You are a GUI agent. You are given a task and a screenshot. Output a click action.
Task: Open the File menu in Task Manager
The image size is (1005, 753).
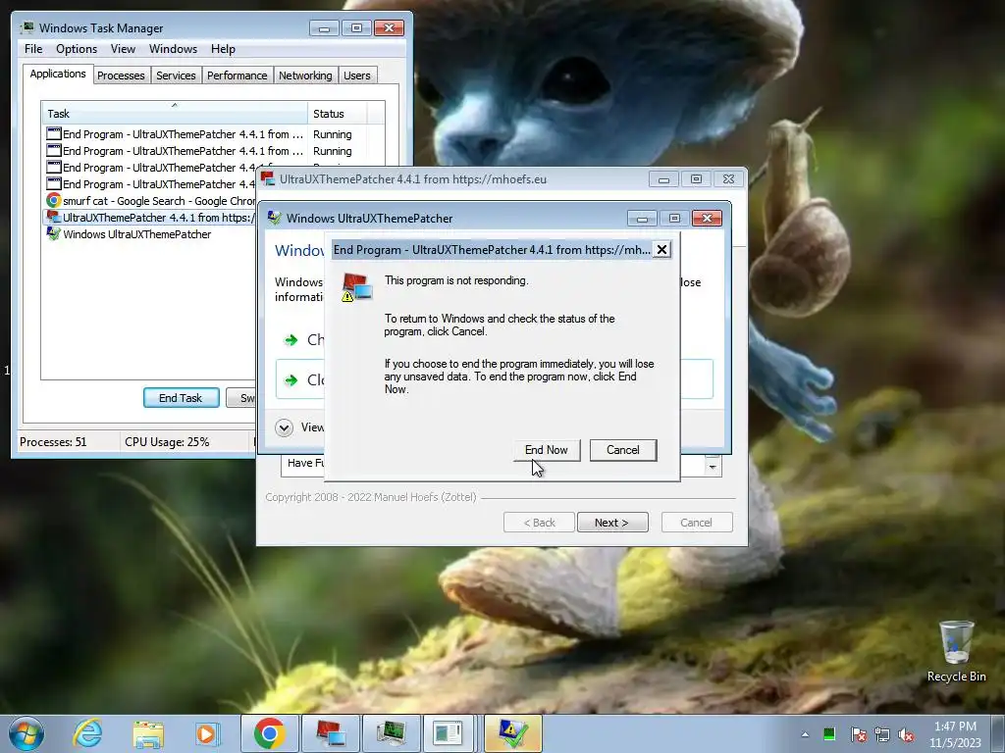coord(33,49)
